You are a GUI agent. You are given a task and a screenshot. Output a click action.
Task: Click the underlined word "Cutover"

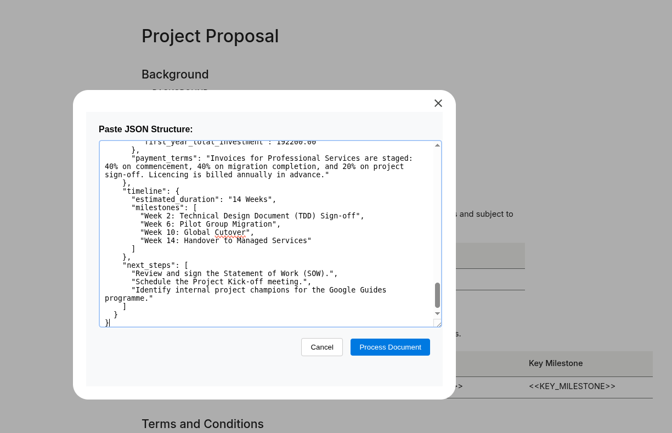click(230, 232)
